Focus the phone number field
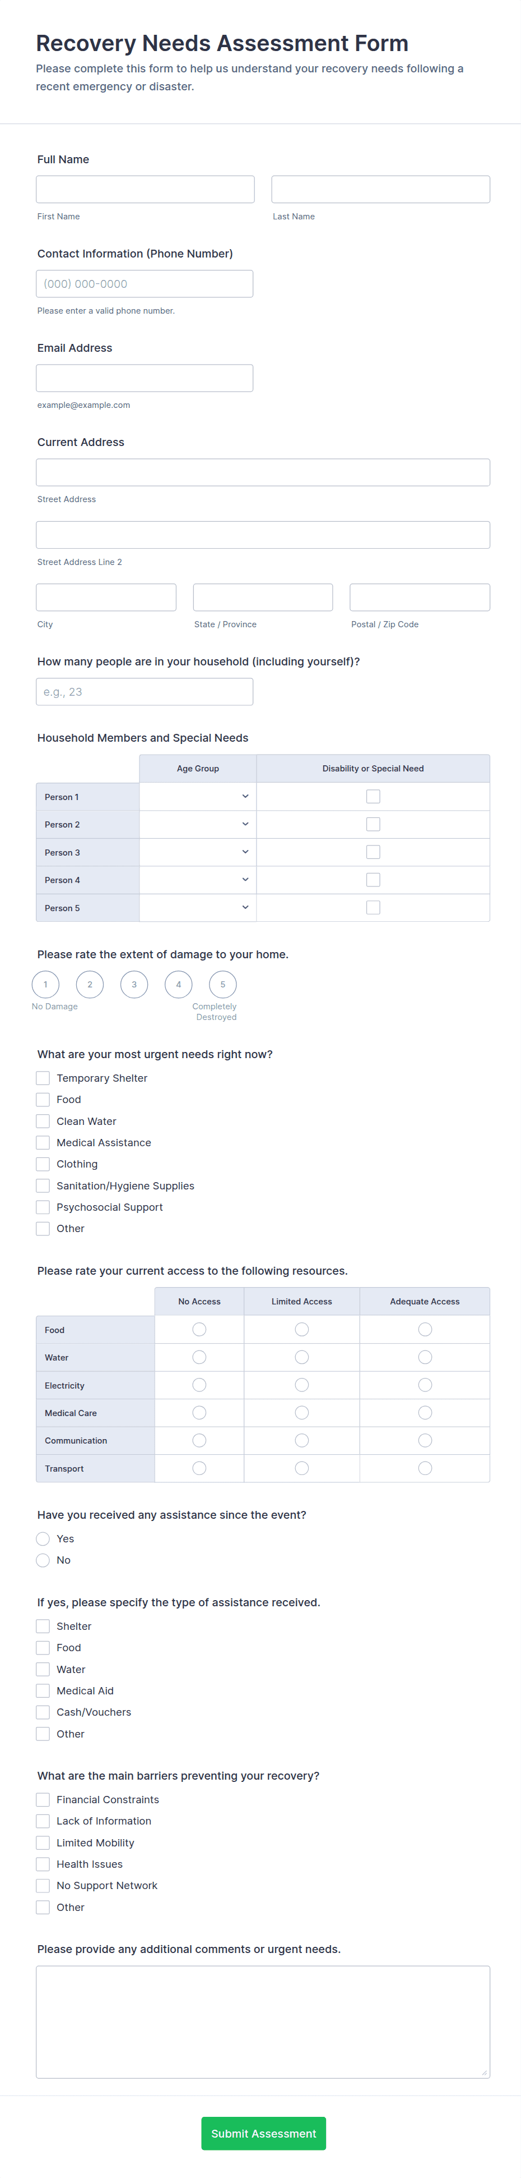 145,284
